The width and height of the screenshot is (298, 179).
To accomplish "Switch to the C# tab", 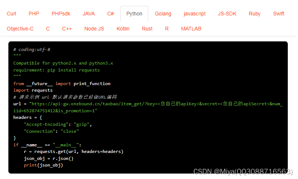I will click(x=110, y=14).
